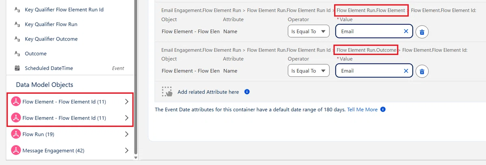
Task: Click info icon beside Tell Me More
Action: pyautogui.click(x=383, y=110)
